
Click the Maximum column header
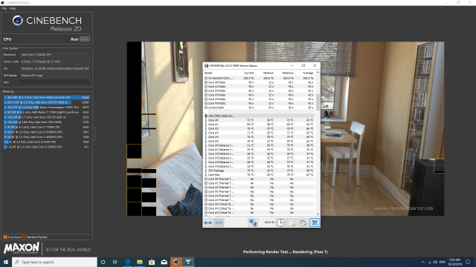pyautogui.click(x=285, y=73)
